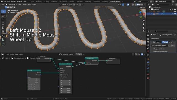Viewport: 177px width, 100px height.
Task: Open the Physics properties tab
Action: click(148, 68)
